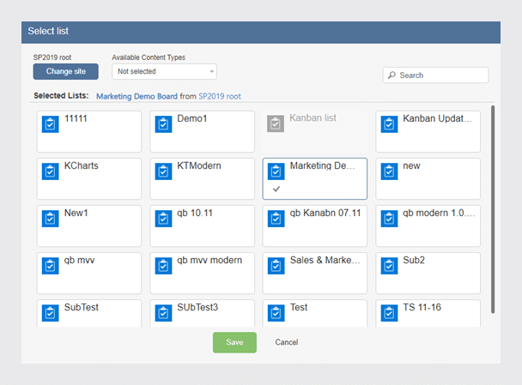Select the qb mvv list name
The width and height of the screenshot is (522, 385).
point(79,261)
